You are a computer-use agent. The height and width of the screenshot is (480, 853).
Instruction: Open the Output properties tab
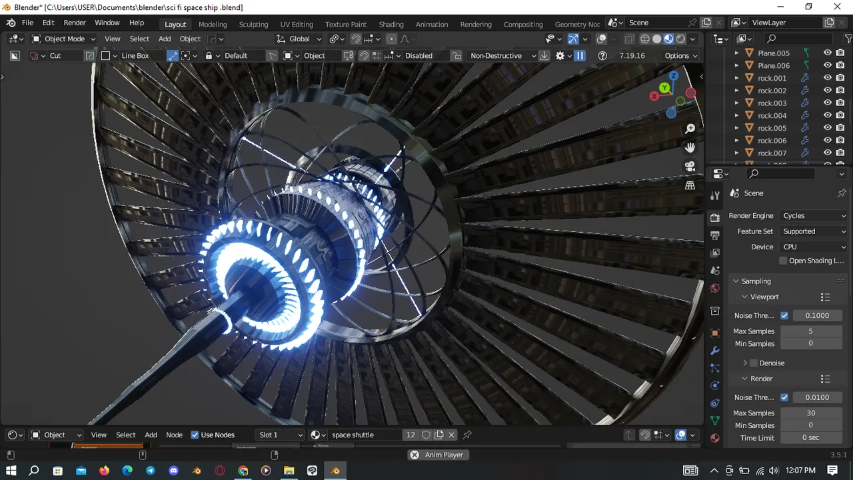[715, 235]
